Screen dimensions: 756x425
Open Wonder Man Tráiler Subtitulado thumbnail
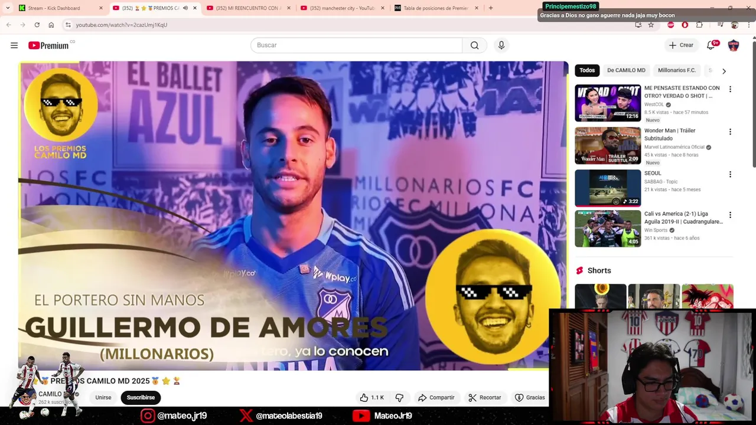click(608, 146)
